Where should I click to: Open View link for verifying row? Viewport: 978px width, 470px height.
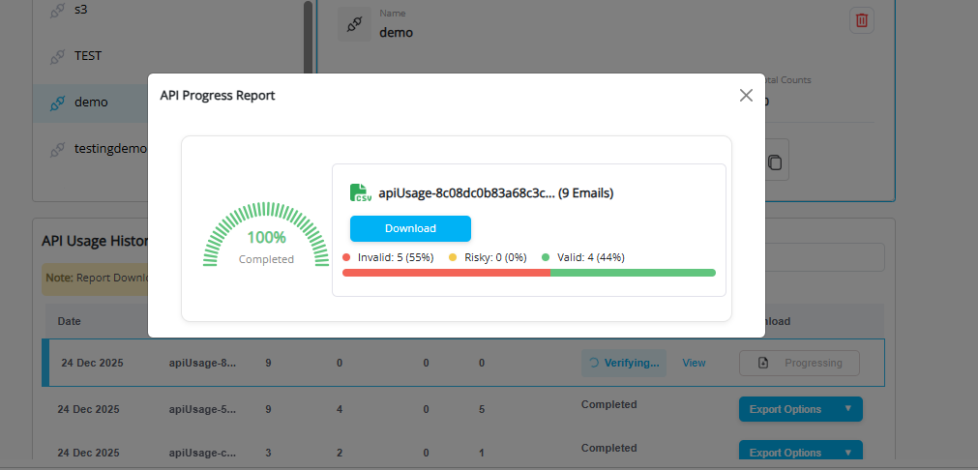(694, 363)
